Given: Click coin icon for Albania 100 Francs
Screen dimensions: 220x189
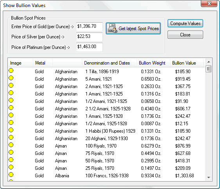Looking at the screenshot, I should tap(11, 175).
